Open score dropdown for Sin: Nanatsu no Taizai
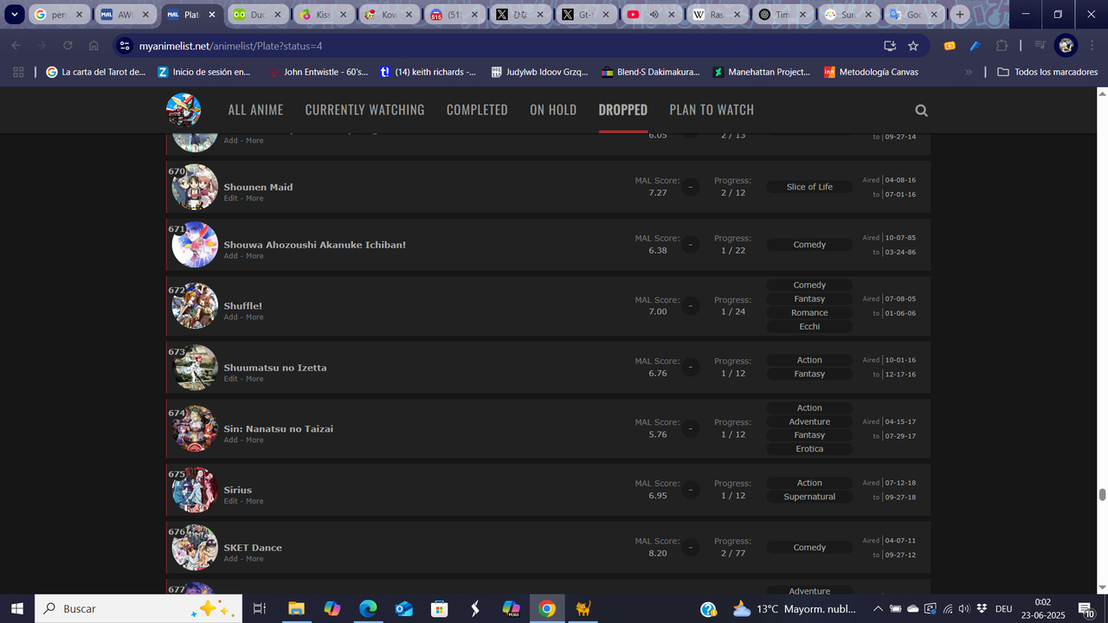Viewport: 1108px width, 623px height. point(690,428)
